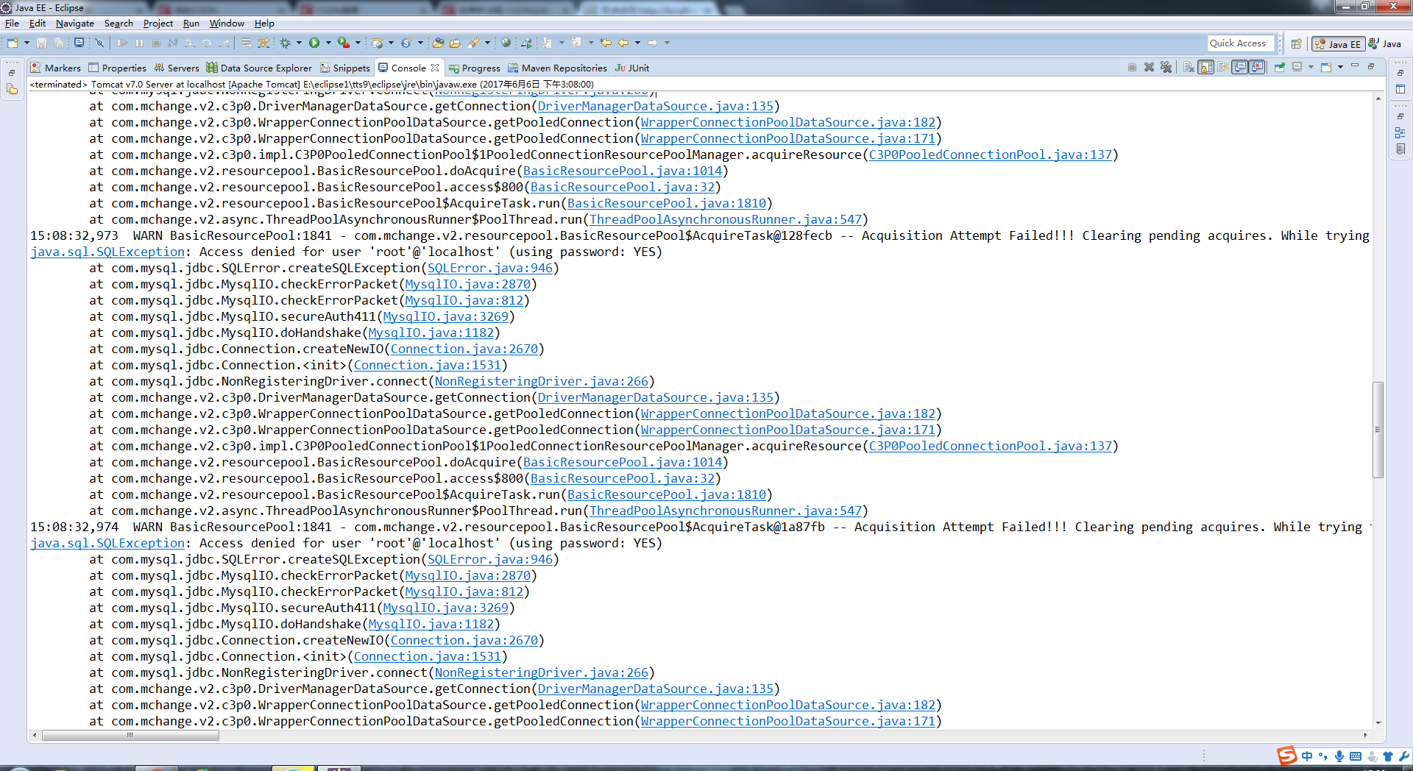
Task: Click the Open Perspective icon
Action: click(1296, 43)
